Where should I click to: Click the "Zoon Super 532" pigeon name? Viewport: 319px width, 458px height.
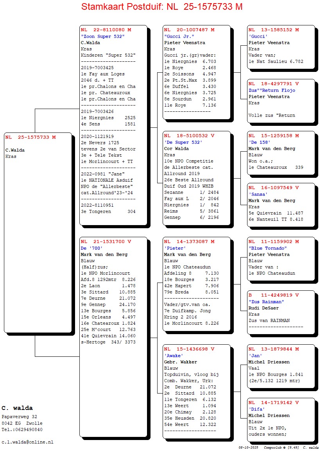pyautogui.click(x=102, y=36)
